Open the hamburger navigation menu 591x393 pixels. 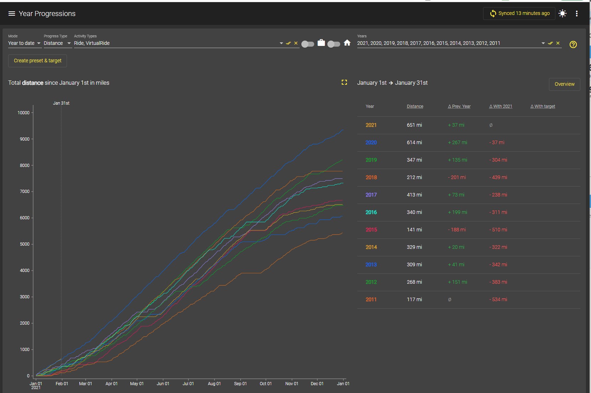pos(12,14)
